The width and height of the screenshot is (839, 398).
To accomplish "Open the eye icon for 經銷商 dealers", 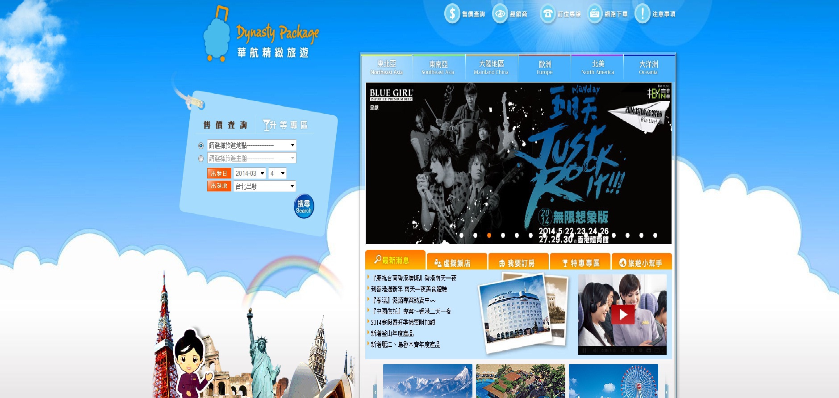I will click(x=500, y=14).
